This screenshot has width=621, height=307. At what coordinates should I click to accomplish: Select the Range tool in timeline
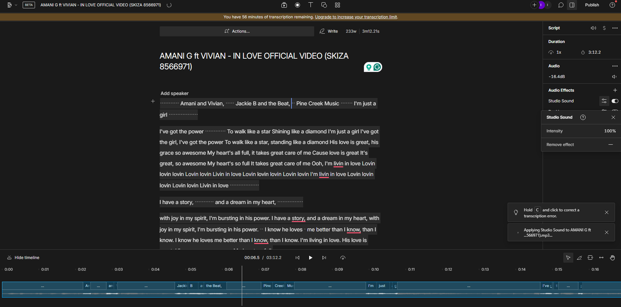click(x=590, y=258)
